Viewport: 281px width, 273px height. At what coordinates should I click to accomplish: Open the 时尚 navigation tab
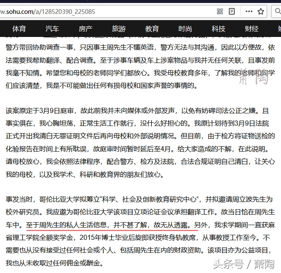[x=185, y=29]
